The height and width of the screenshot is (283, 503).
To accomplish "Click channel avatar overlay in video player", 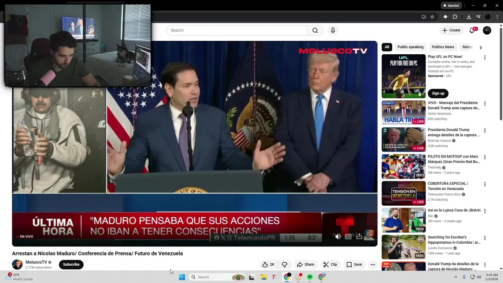I will pyautogui.click(x=369, y=235).
